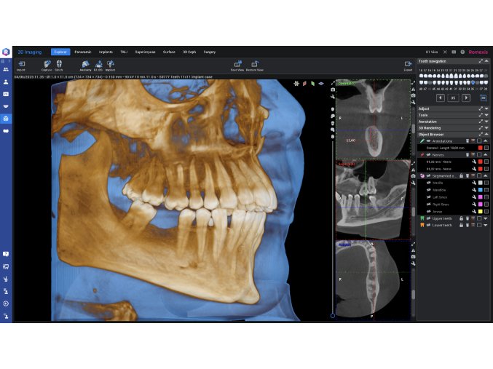
Task: Click the tooth navigation slice view icon
Action: pos(484,98)
